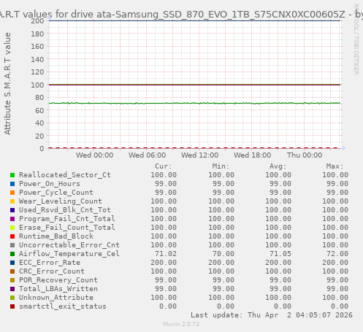Click the navy ECC_Error_Rate swatch
The image size is (363, 332).
(x=12, y=263)
